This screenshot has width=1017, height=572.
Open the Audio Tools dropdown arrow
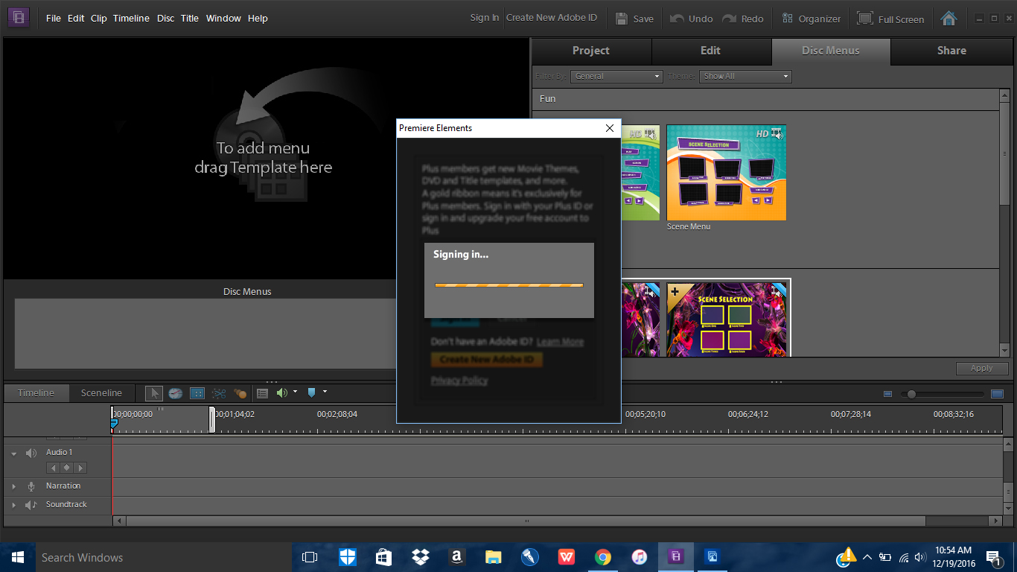coord(295,392)
